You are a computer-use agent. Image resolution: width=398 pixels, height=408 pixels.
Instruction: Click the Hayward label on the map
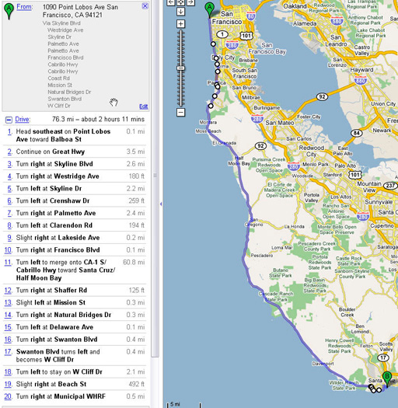pos(361,70)
